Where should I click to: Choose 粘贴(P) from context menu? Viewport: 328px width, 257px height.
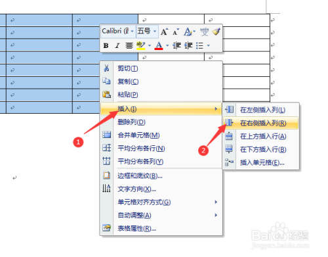tap(128, 95)
